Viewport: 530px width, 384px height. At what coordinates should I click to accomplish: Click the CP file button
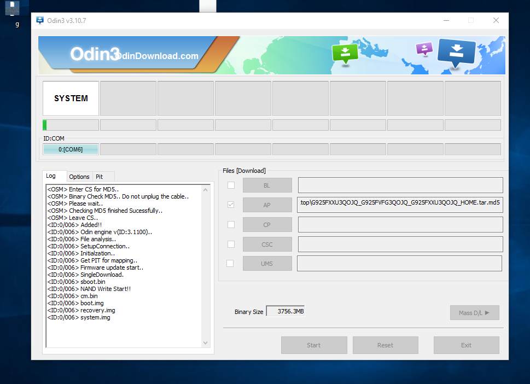pos(267,224)
